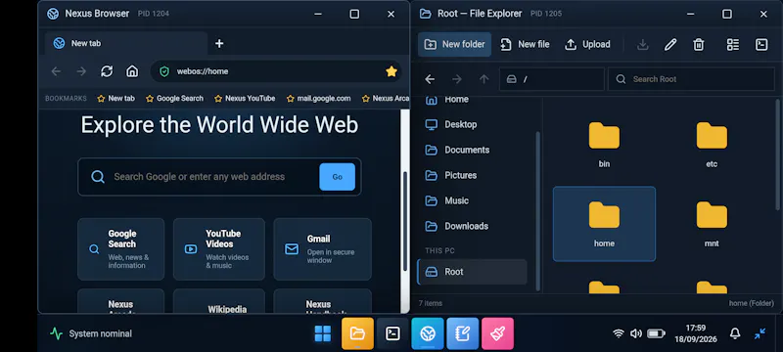Go to browser home page icon

pyautogui.click(x=132, y=71)
